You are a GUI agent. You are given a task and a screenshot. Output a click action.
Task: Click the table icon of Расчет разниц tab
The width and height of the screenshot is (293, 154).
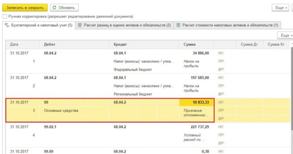(x=79, y=25)
